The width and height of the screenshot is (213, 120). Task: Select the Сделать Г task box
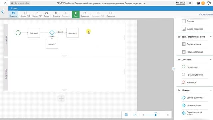[52, 44]
